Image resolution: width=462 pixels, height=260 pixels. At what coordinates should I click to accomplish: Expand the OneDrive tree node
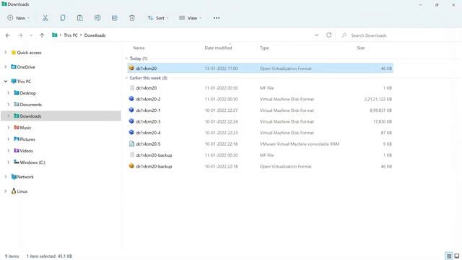coord(6,67)
